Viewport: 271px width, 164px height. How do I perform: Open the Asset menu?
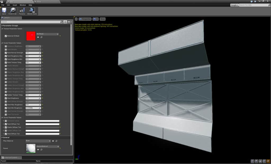[x=15, y=5]
